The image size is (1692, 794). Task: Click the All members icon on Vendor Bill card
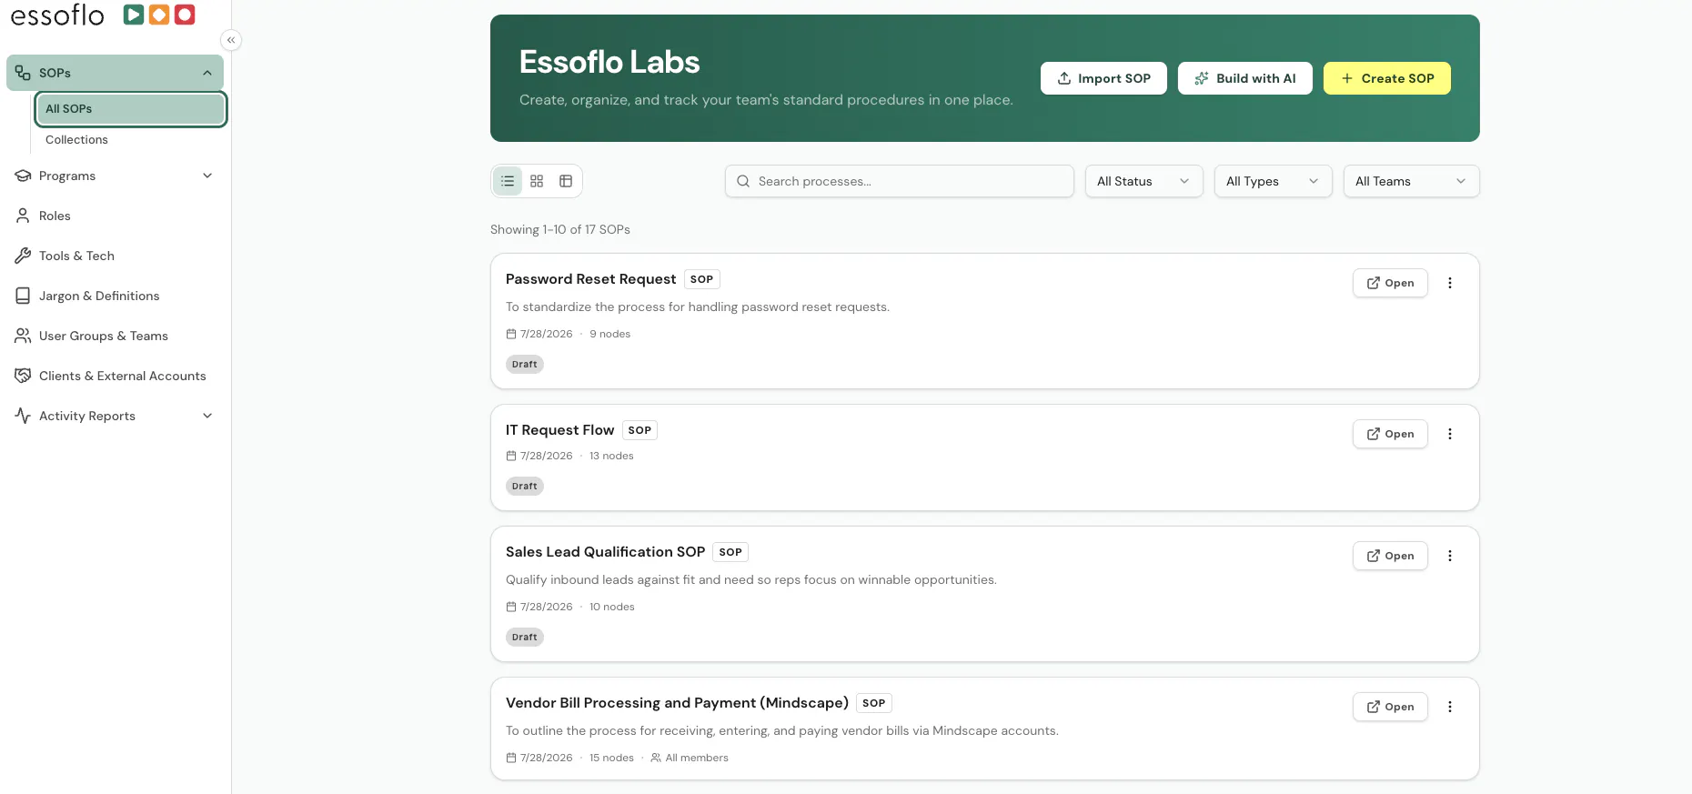coord(656,758)
